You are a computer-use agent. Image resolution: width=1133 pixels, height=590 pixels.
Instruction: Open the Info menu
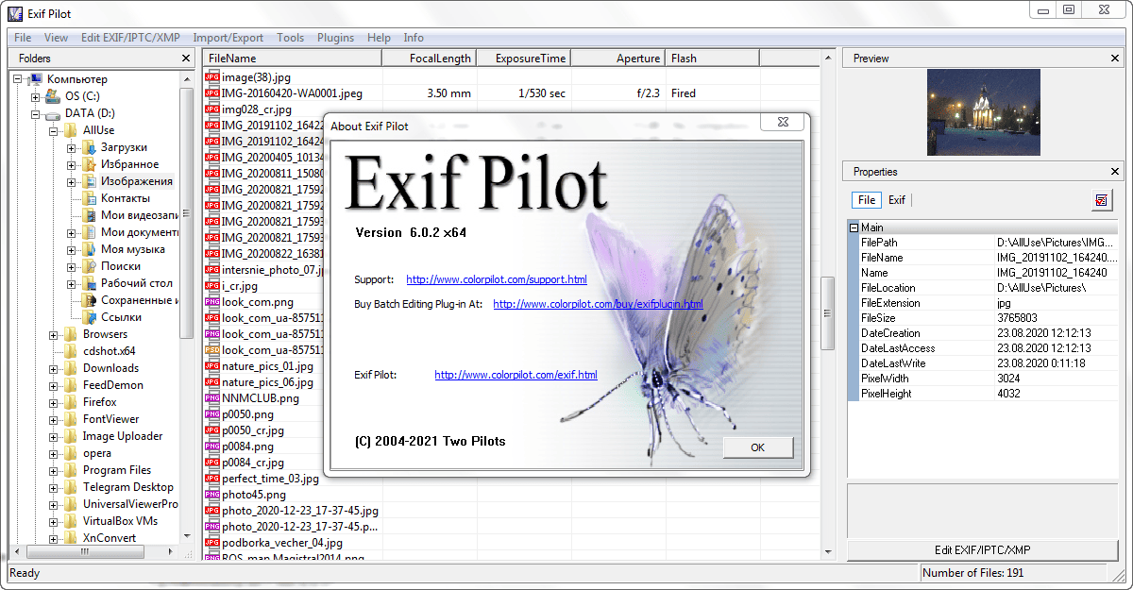[x=414, y=38]
